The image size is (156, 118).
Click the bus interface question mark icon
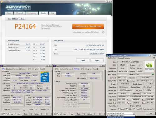(x=154, y=81)
